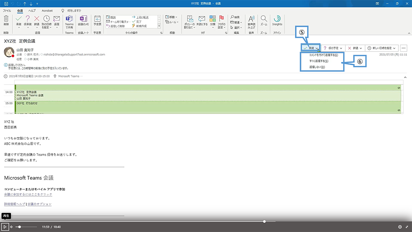Open the Help (ヘルプ) tab

32,11
